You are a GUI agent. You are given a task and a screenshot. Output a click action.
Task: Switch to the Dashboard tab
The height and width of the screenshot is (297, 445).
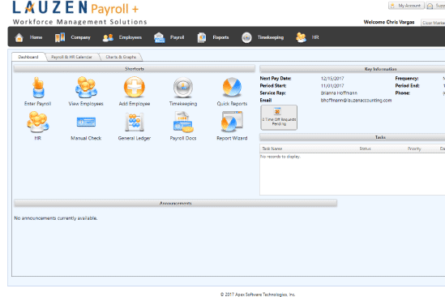click(28, 57)
